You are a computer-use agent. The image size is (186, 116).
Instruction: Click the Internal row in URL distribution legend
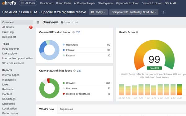(x=86, y=50)
